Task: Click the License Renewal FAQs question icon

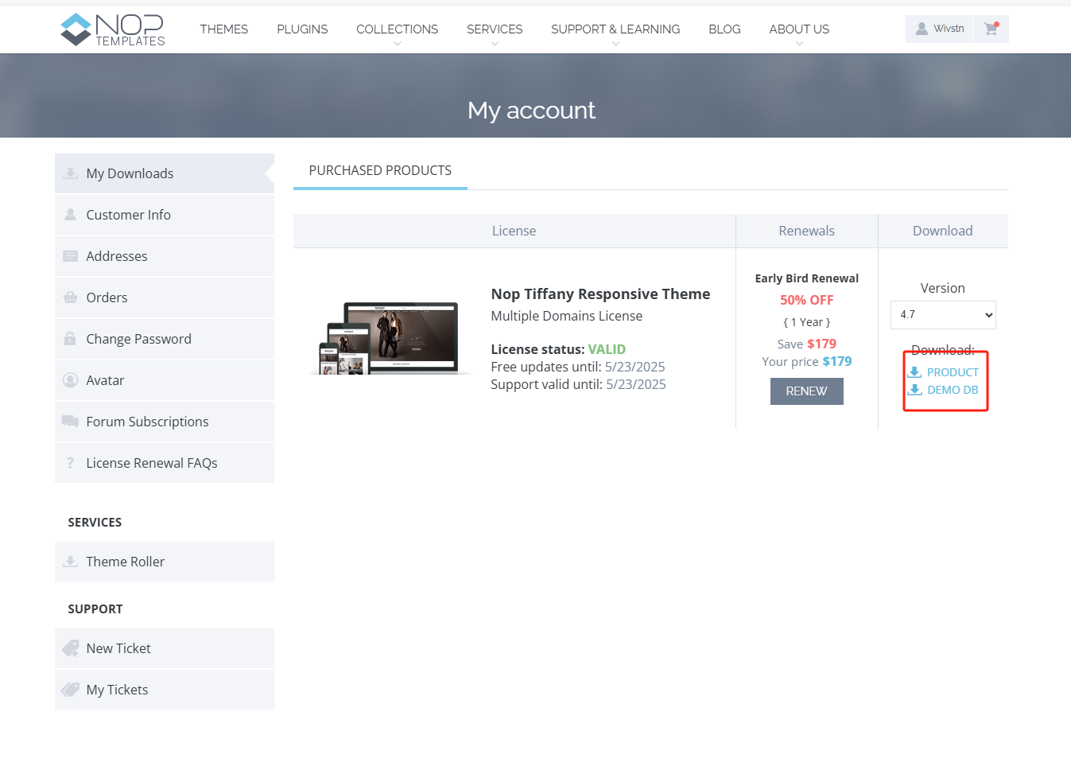Action: tap(71, 463)
